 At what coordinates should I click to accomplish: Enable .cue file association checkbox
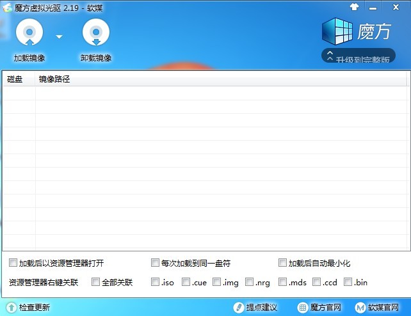point(186,282)
